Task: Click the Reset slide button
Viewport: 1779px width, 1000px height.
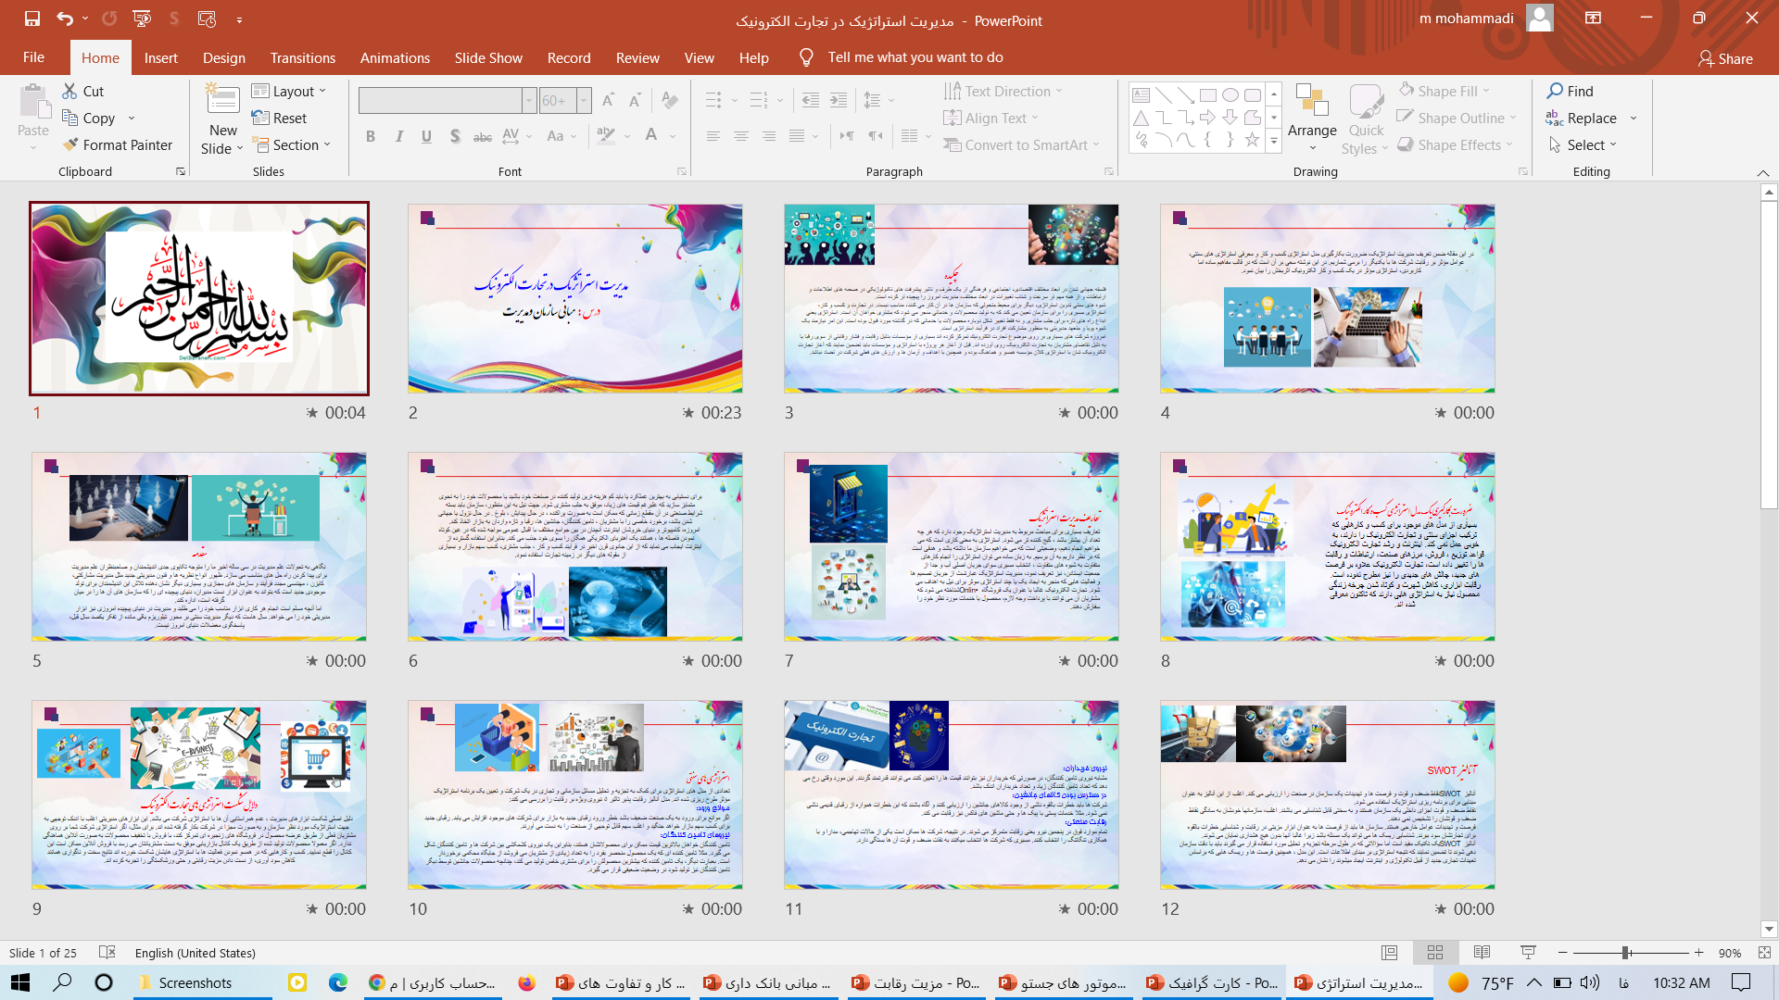Action: [x=279, y=119]
